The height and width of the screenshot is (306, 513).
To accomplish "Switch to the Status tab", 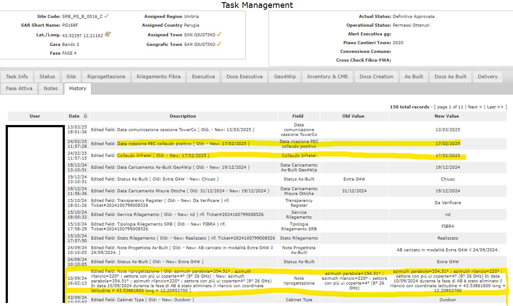I will (x=47, y=76).
